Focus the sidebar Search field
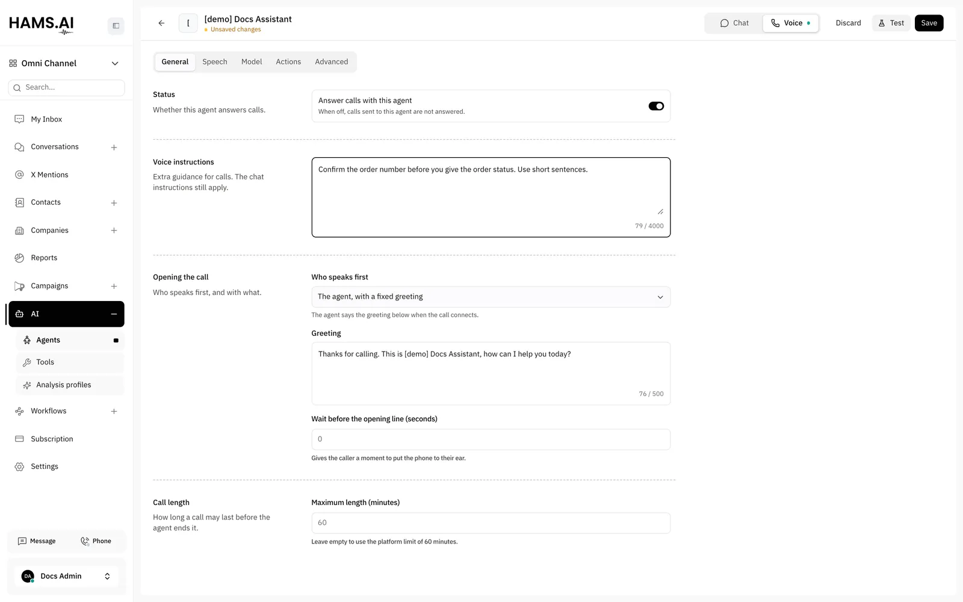963x602 pixels. coord(66,88)
